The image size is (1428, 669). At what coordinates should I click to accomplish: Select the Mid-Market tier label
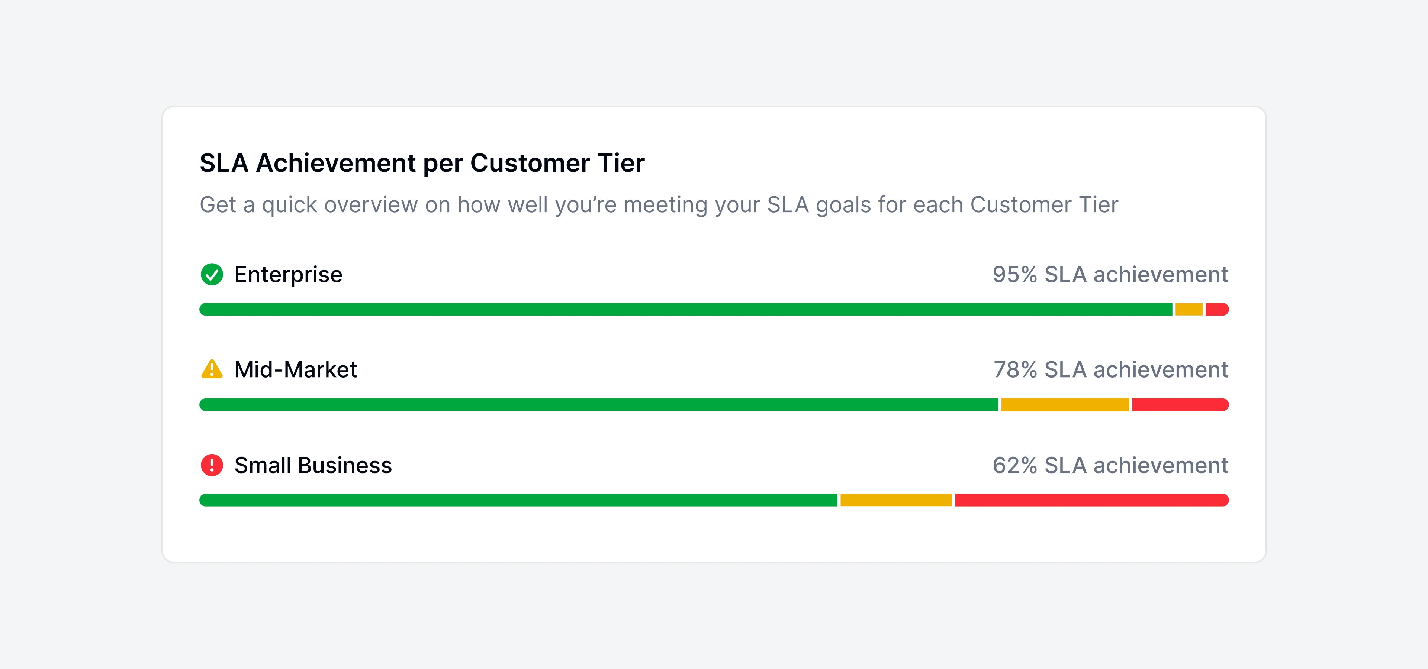tap(296, 370)
